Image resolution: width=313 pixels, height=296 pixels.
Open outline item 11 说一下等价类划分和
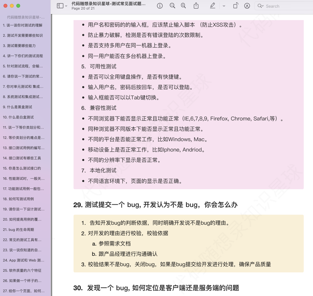(23, 127)
